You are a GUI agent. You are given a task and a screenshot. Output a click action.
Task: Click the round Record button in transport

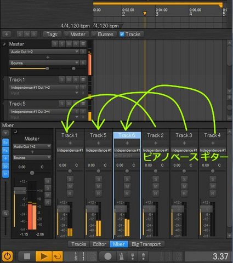coord(108,256)
